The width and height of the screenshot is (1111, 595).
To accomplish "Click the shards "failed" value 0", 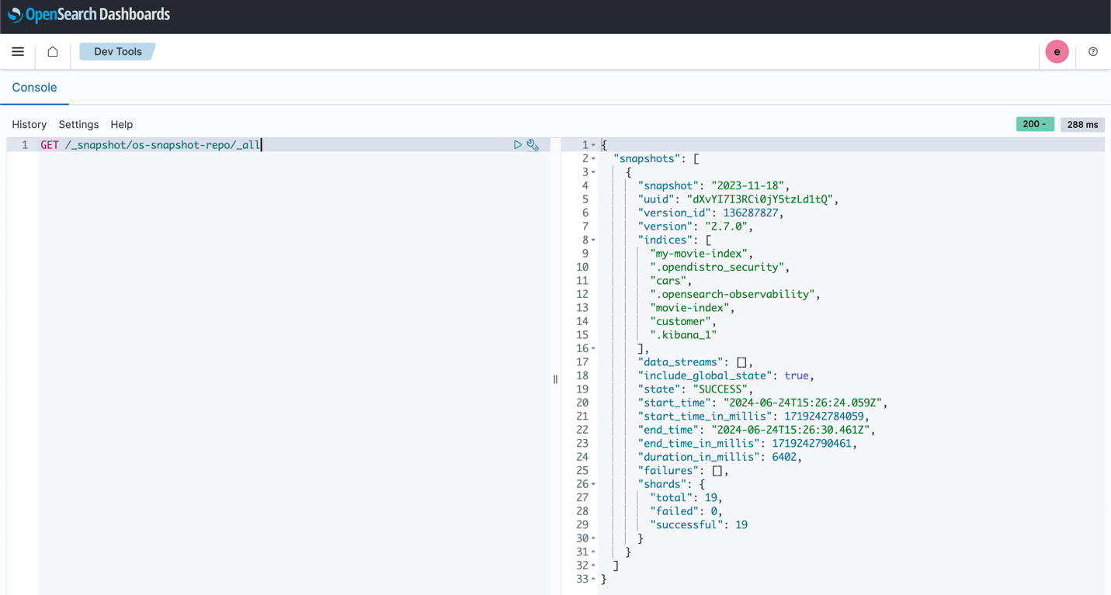I will point(713,512).
